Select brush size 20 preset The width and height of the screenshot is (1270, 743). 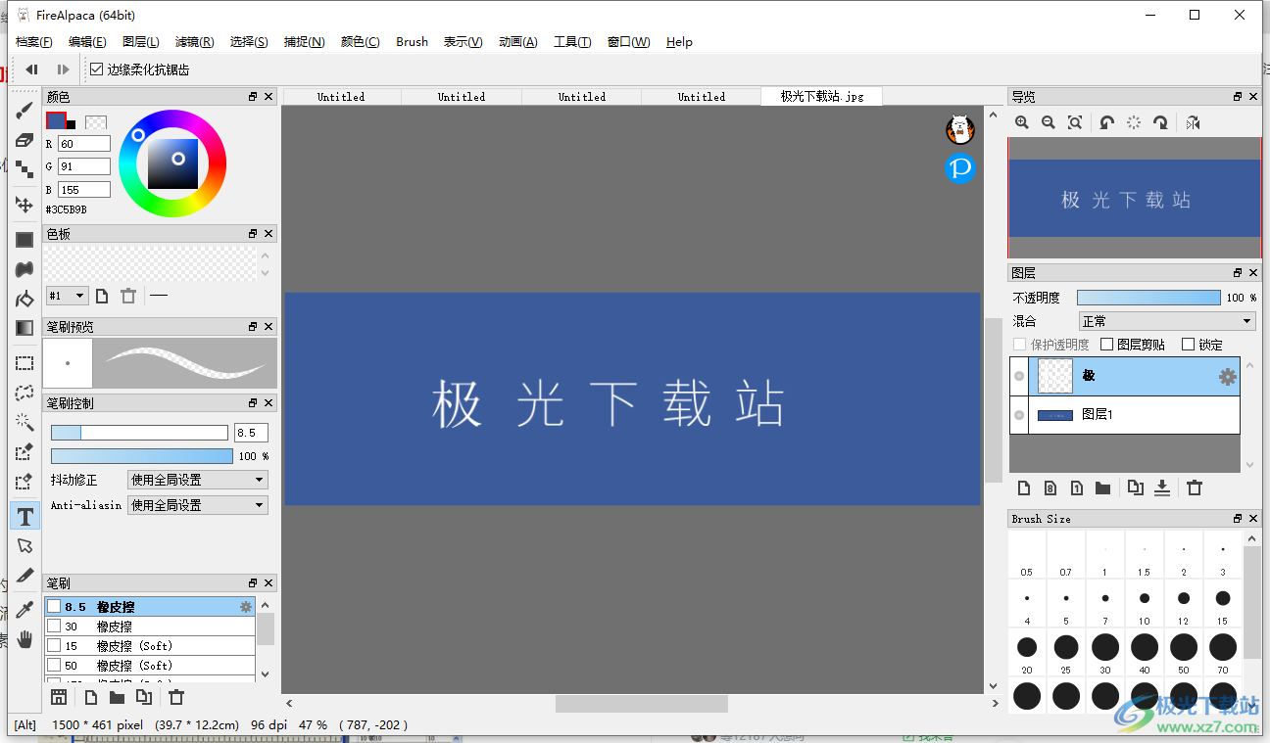point(1026,652)
